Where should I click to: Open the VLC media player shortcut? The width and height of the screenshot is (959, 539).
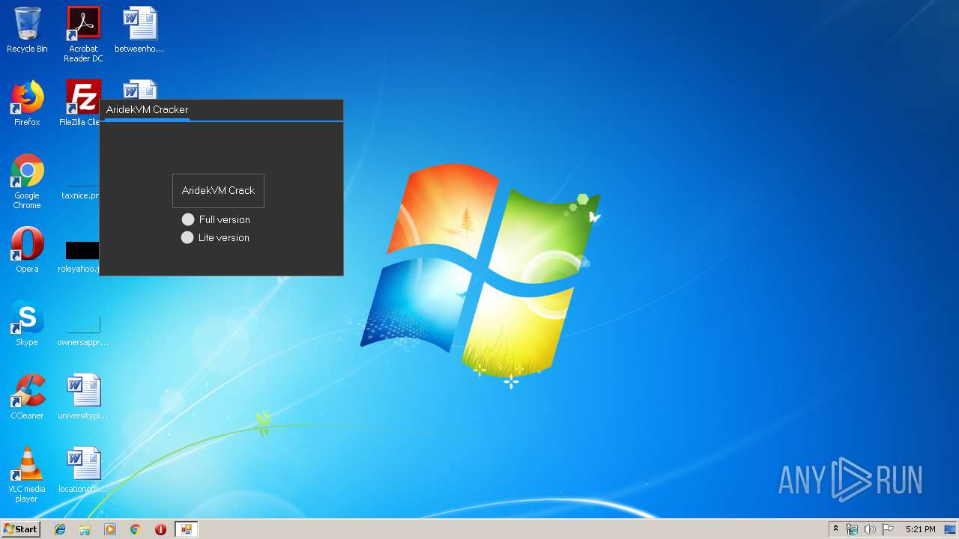[27, 475]
